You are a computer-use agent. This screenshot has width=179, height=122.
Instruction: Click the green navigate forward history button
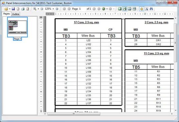(x=104, y=9)
